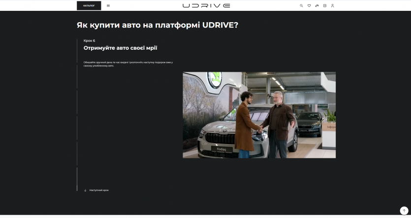Go to next step via Наступний крок
Screen dimensions: 411x218
99,190
